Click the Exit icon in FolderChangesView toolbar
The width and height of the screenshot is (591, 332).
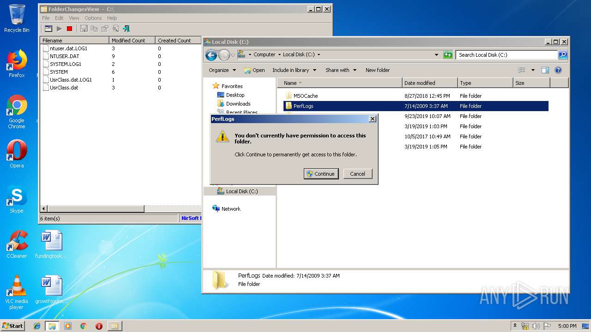pos(126,29)
